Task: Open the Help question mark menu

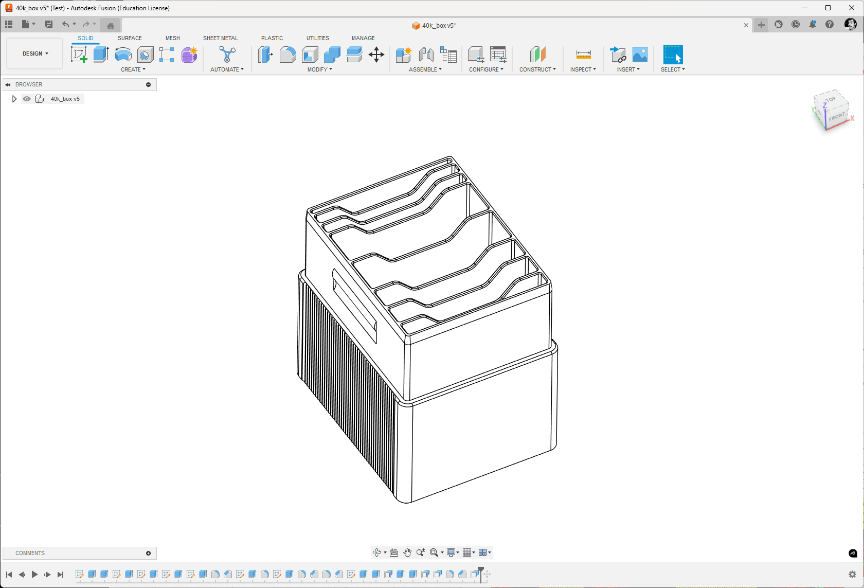Action: pyautogui.click(x=830, y=24)
